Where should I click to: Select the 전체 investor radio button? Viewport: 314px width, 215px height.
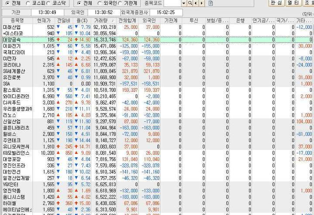79,3
